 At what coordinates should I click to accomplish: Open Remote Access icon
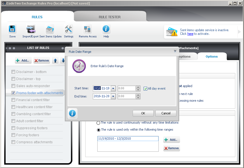pos(87,29)
